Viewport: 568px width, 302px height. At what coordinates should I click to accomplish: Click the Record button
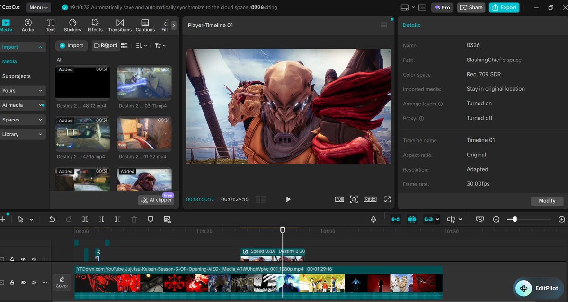(105, 46)
